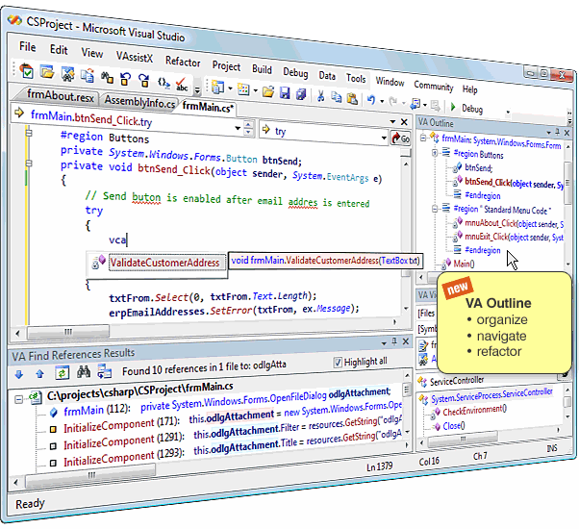Collapse the #region Buttons code block

point(29,133)
